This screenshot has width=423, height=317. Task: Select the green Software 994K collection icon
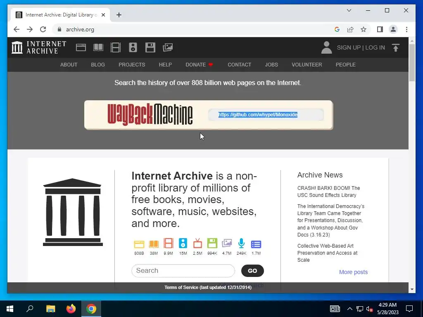[x=212, y=243]
